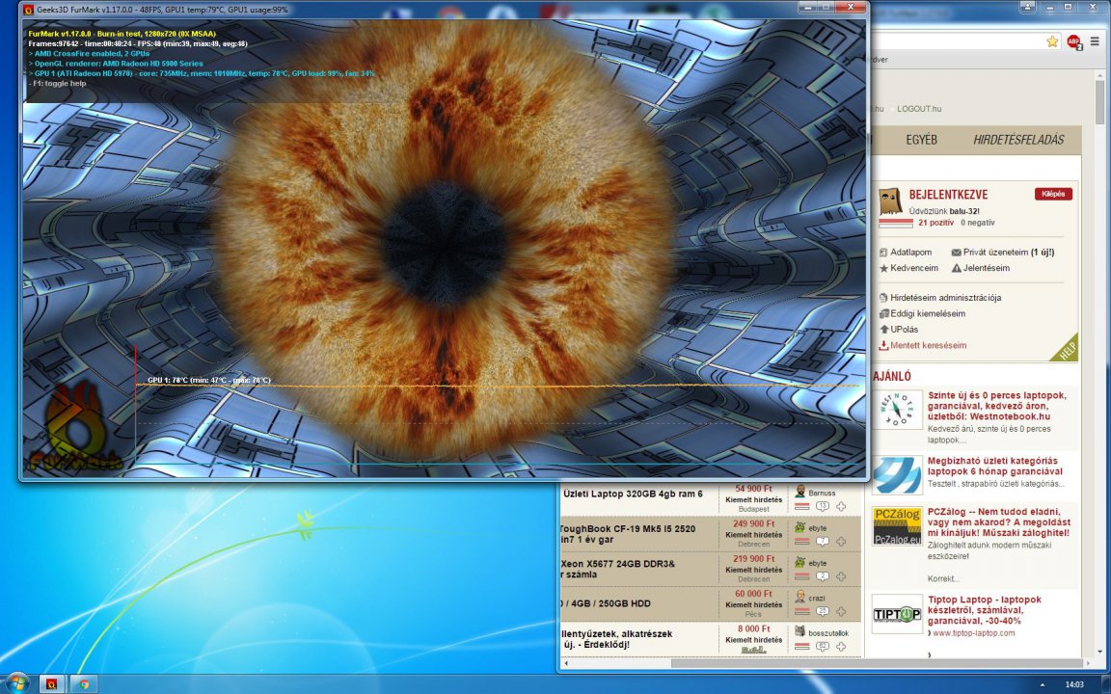Click the Barnuss seller avatar
Image resolution: width=1111 pixels, height=694 pixels.
point(800,493)
